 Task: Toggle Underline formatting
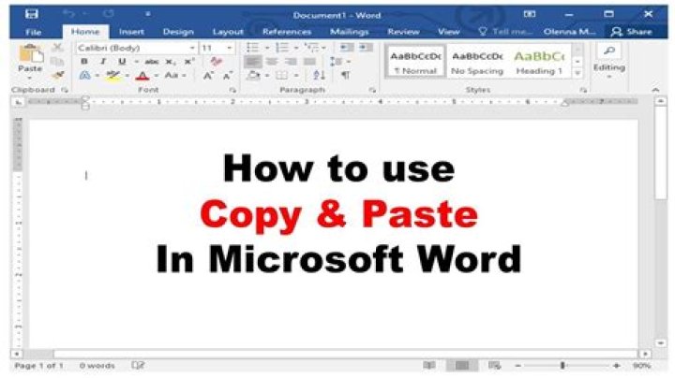(x=122, y=62)
